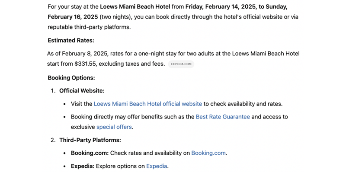
Task: Click the reputable third-party platforms text
Action: [89, 27]
